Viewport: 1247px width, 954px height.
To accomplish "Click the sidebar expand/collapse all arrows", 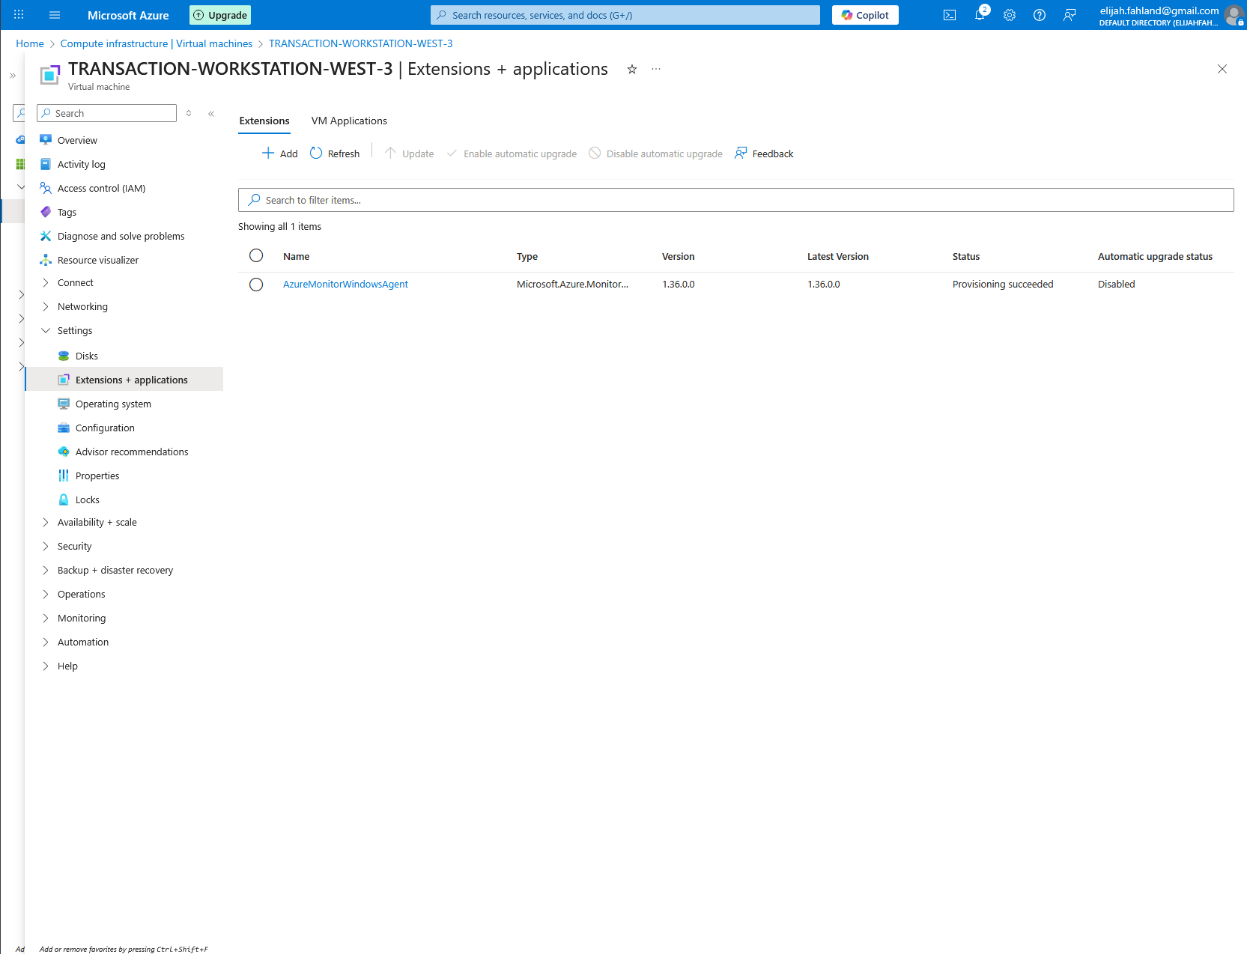I will (189, 113).
